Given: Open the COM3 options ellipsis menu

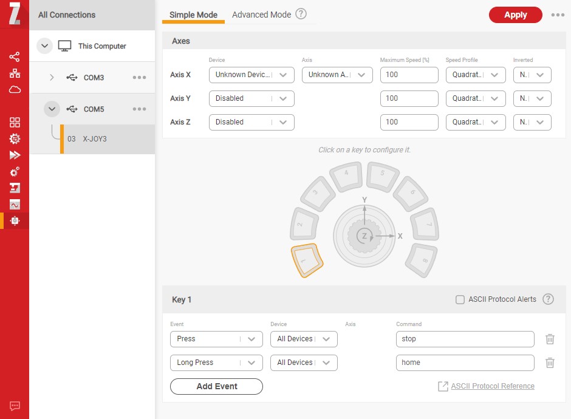Looking at the screenshot, I should pos(139,78).
